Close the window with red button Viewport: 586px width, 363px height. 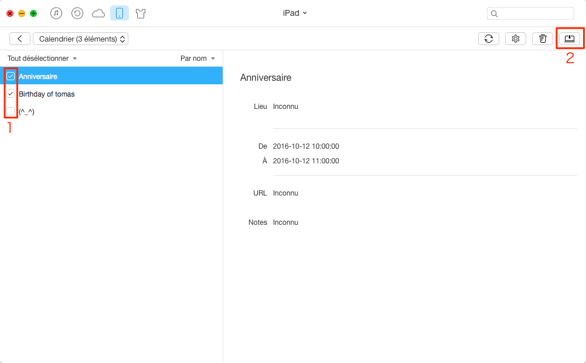[10, 13]
